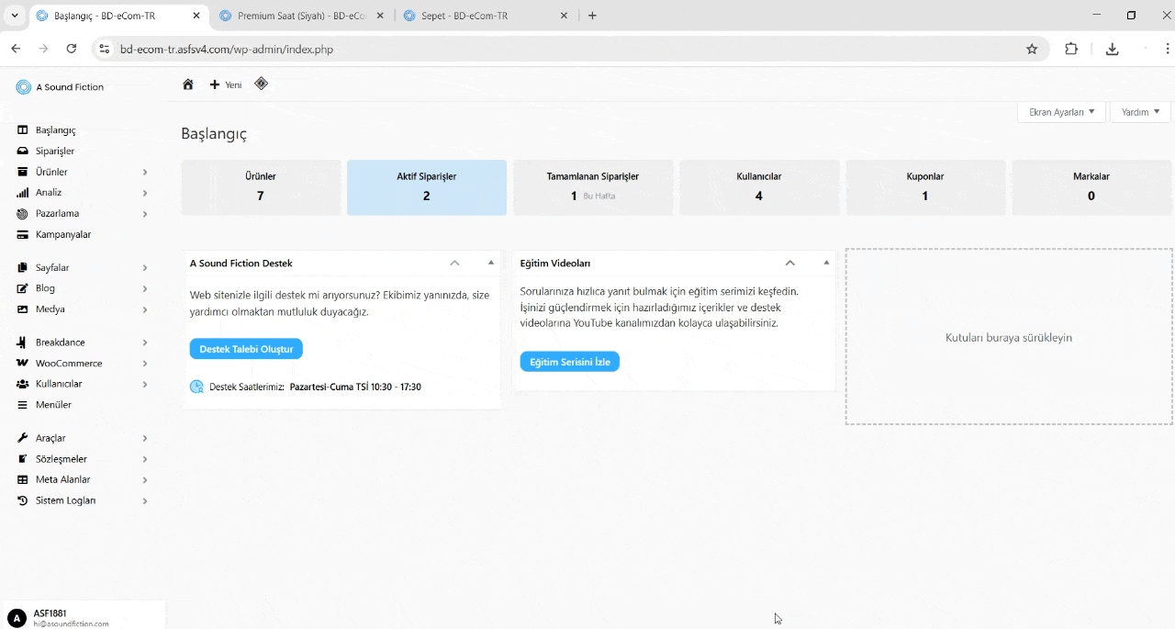1175x629 pixels.
Task: Click the Kutuları buraya sürükleyin drop area text
Action: (x=1009, y=338)
